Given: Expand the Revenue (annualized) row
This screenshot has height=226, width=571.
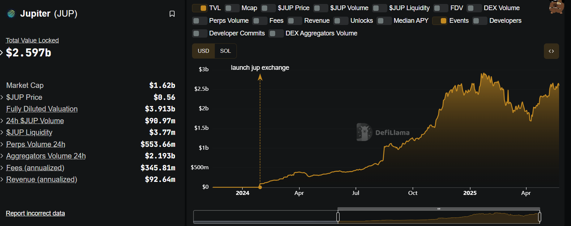Looking at the screenshot, I should [x=2, y=179].
